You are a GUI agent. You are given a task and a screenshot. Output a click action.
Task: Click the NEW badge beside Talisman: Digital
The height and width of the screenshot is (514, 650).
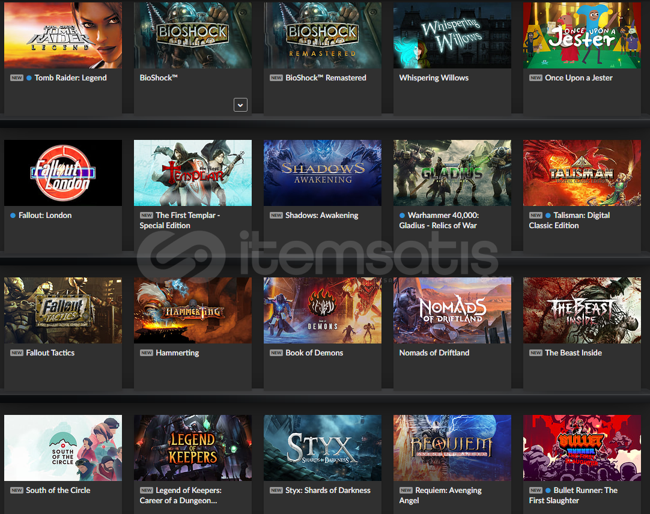point(536,216)
